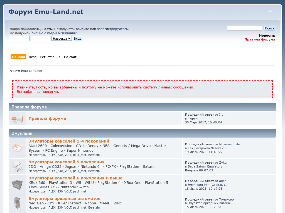Go to На сайт menu item
This screenshot has width=285, height=213.
tap(70, 57)
